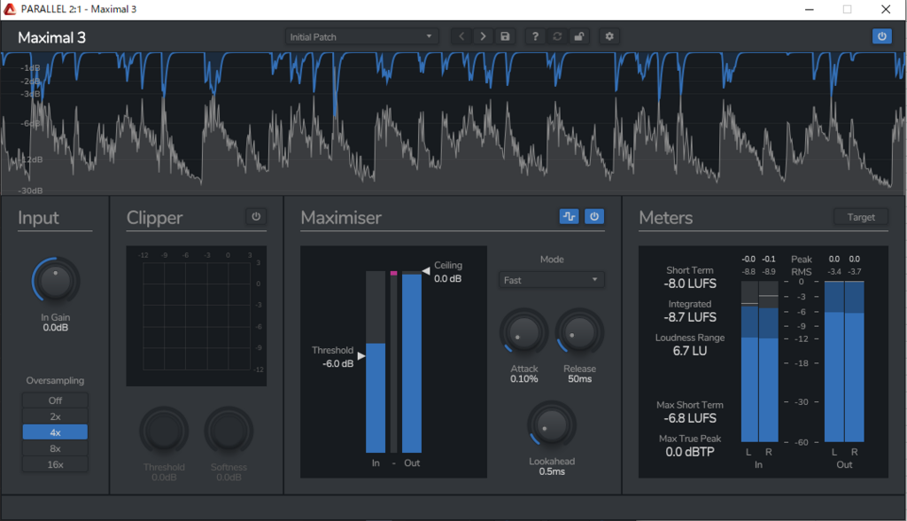Set oversampling to 2x

(55, 416)
